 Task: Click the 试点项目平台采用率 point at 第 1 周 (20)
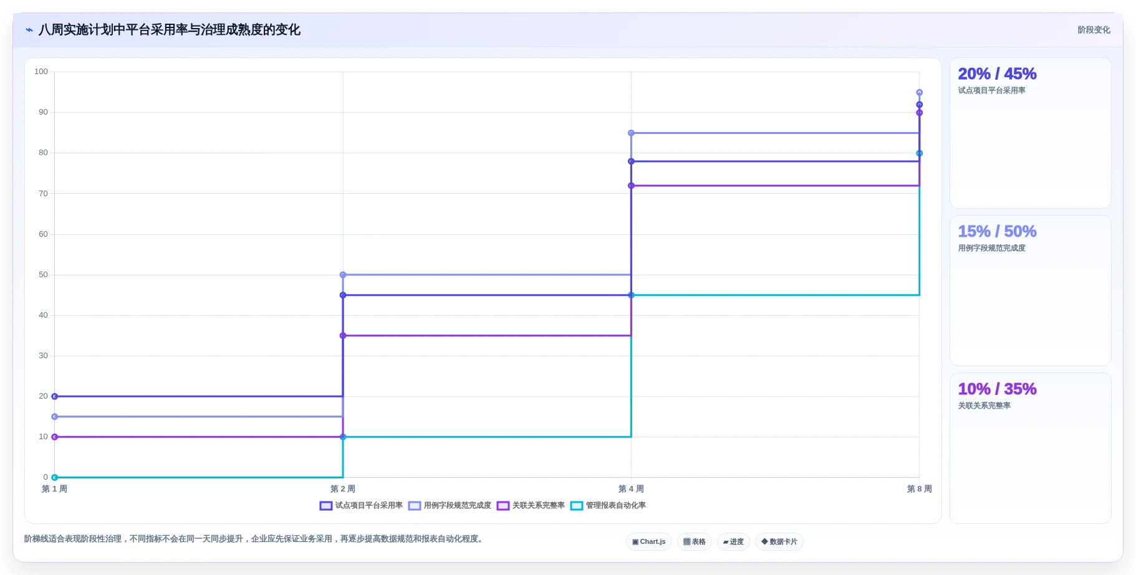[x=55, y=396]
